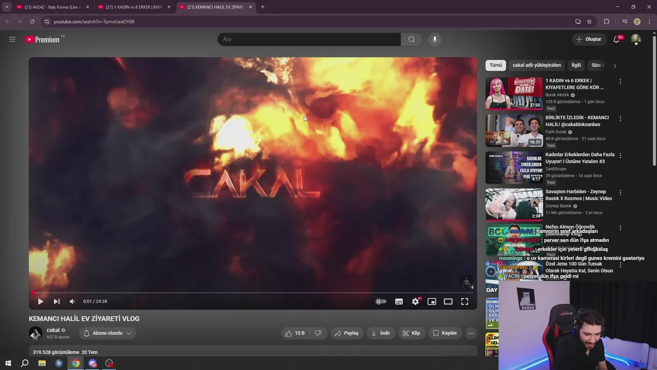This screenshot has height=370, width=657.
Task: Click the 319.528 görüntüleme description text
Action: tap(56, 352)
